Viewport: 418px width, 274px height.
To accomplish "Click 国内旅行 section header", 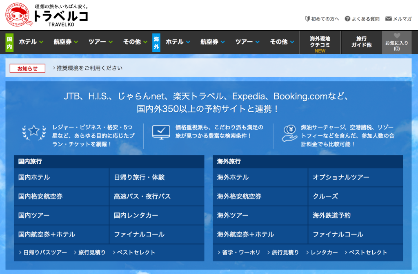I will [x=109, y=161].
